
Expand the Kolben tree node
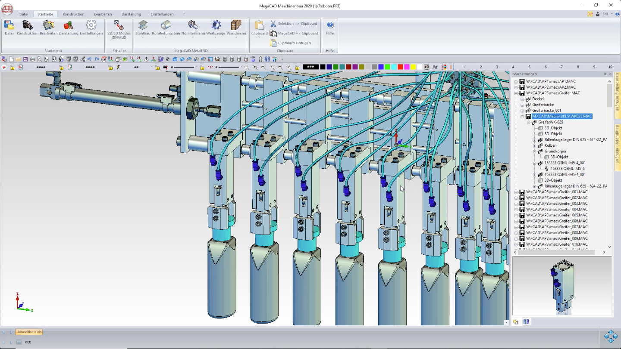[534, 145]
